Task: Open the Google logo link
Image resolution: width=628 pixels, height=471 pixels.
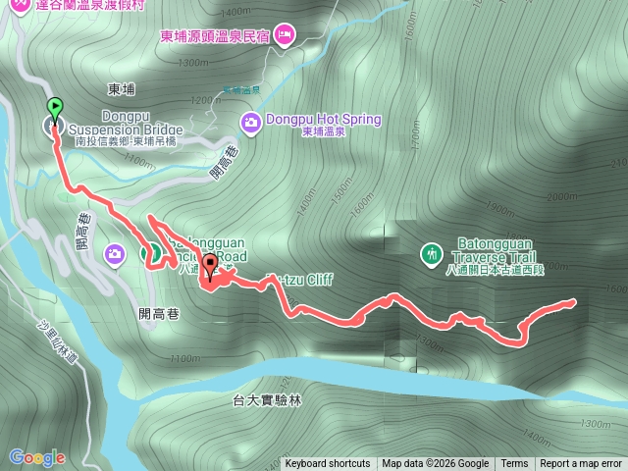Action: coord(37,458)
